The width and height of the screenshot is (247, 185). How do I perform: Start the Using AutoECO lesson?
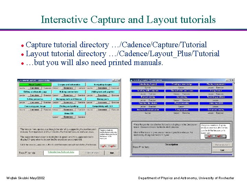coord(216,103)
